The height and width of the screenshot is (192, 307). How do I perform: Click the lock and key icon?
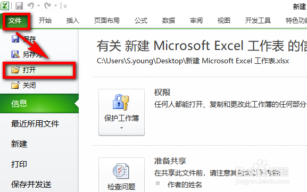[121, 102]
